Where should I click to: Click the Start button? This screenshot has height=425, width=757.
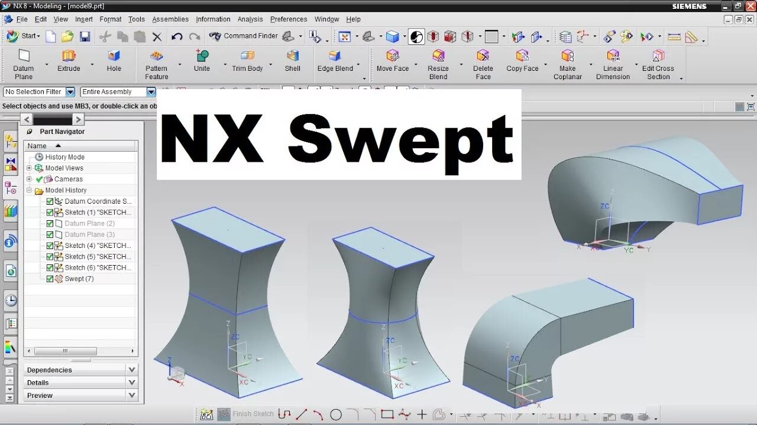(x=23, y=36)
